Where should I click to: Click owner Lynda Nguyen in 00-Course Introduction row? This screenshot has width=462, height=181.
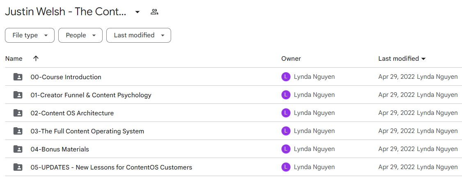314,77
